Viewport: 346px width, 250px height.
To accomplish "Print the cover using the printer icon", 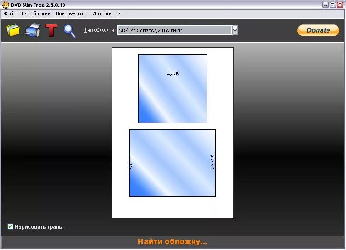I will click(33, 30).
